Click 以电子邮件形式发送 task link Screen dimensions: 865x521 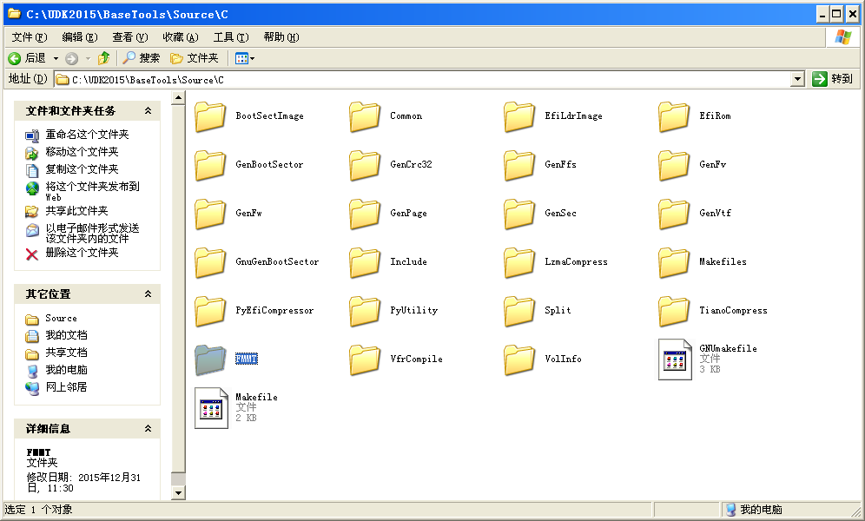point(93,234)
